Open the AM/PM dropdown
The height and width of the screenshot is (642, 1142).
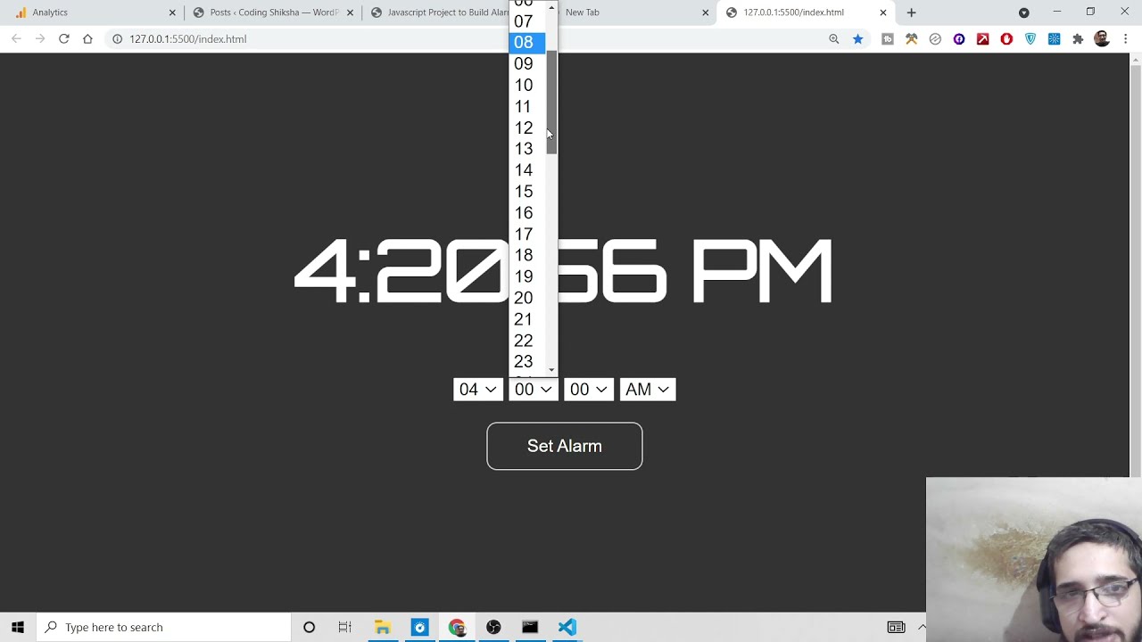pyautogui.click(x=647, y=390)
